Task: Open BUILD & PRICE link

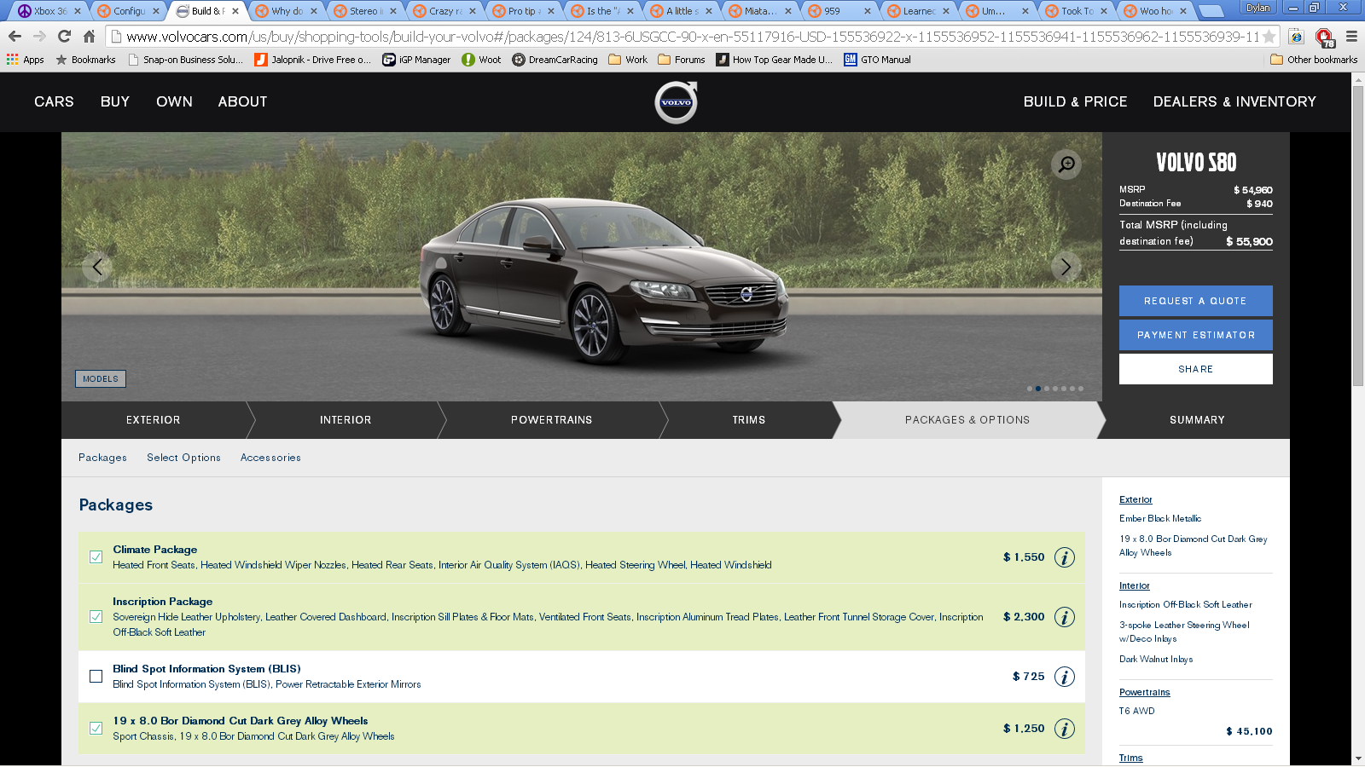Action: (x=1075, y=101)
